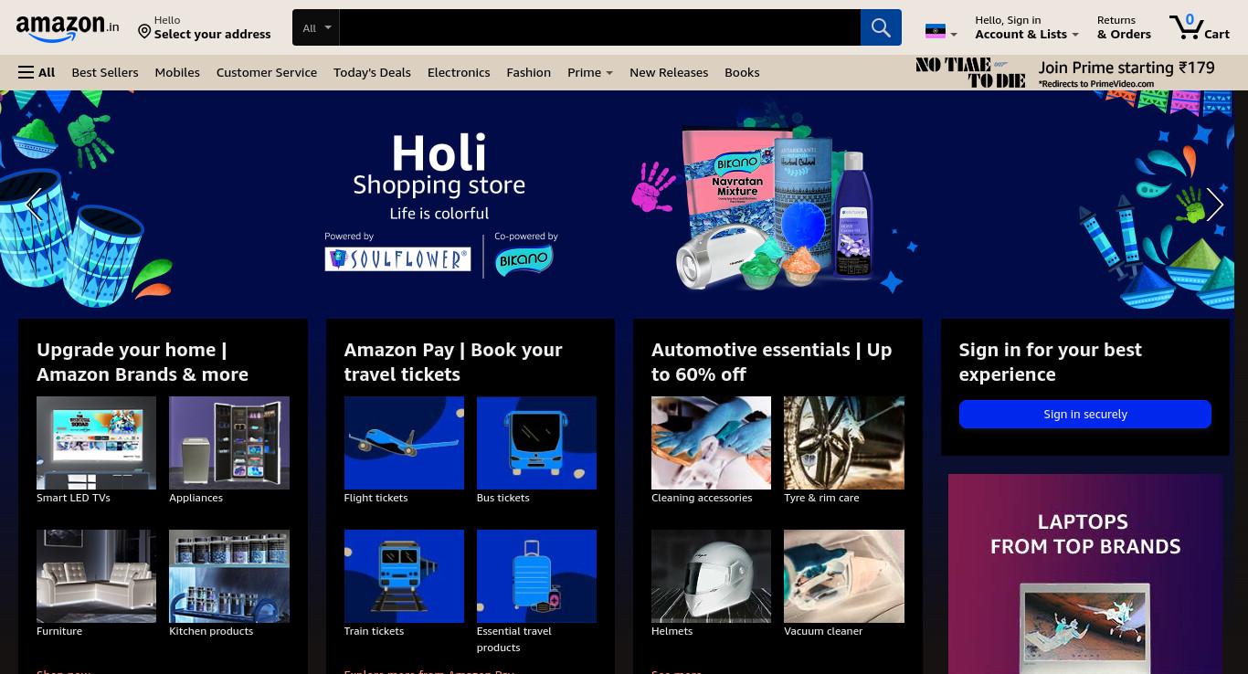
Task: Open the hamburger All menu
Action: (x=37, y=72)
